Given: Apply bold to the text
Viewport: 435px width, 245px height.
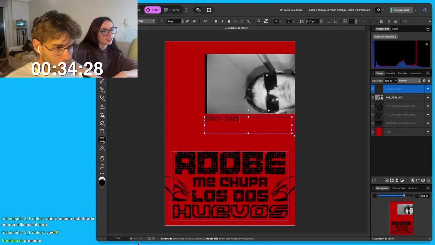Looking at the screenshot, I should (216, 21).
